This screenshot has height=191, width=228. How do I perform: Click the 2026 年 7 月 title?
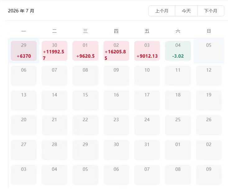tap(21, 11)
